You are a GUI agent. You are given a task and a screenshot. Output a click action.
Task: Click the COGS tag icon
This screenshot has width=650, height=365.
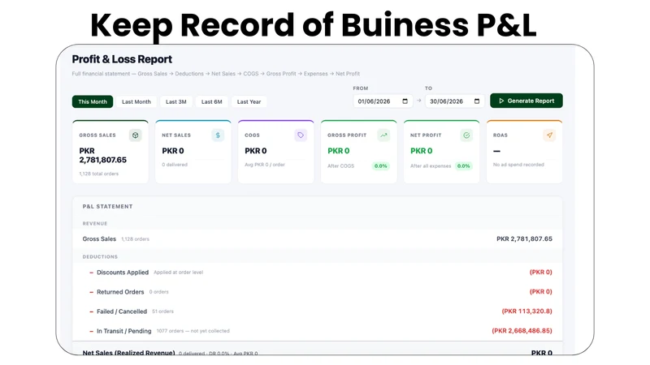(x=301, y=135)
